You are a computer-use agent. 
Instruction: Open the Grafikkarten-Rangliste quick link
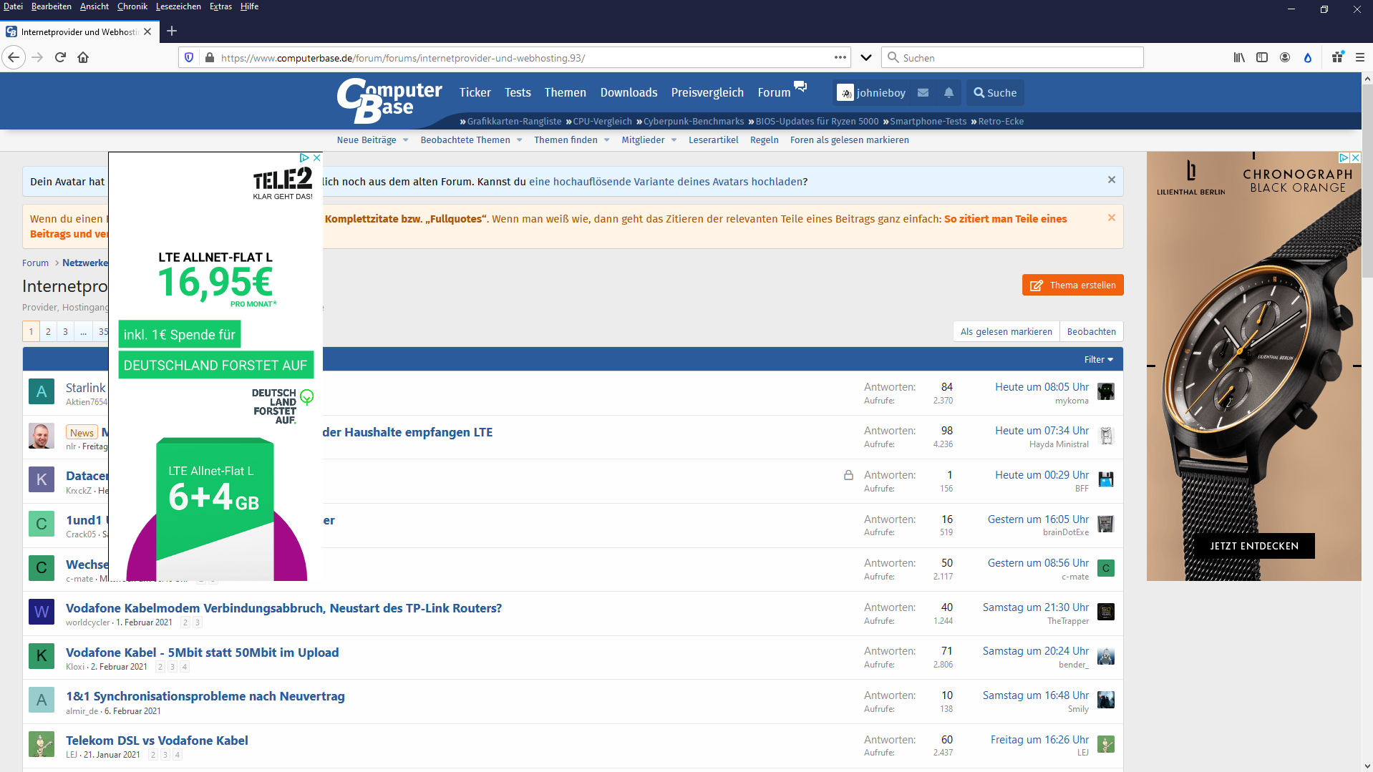tap(514, 121)
